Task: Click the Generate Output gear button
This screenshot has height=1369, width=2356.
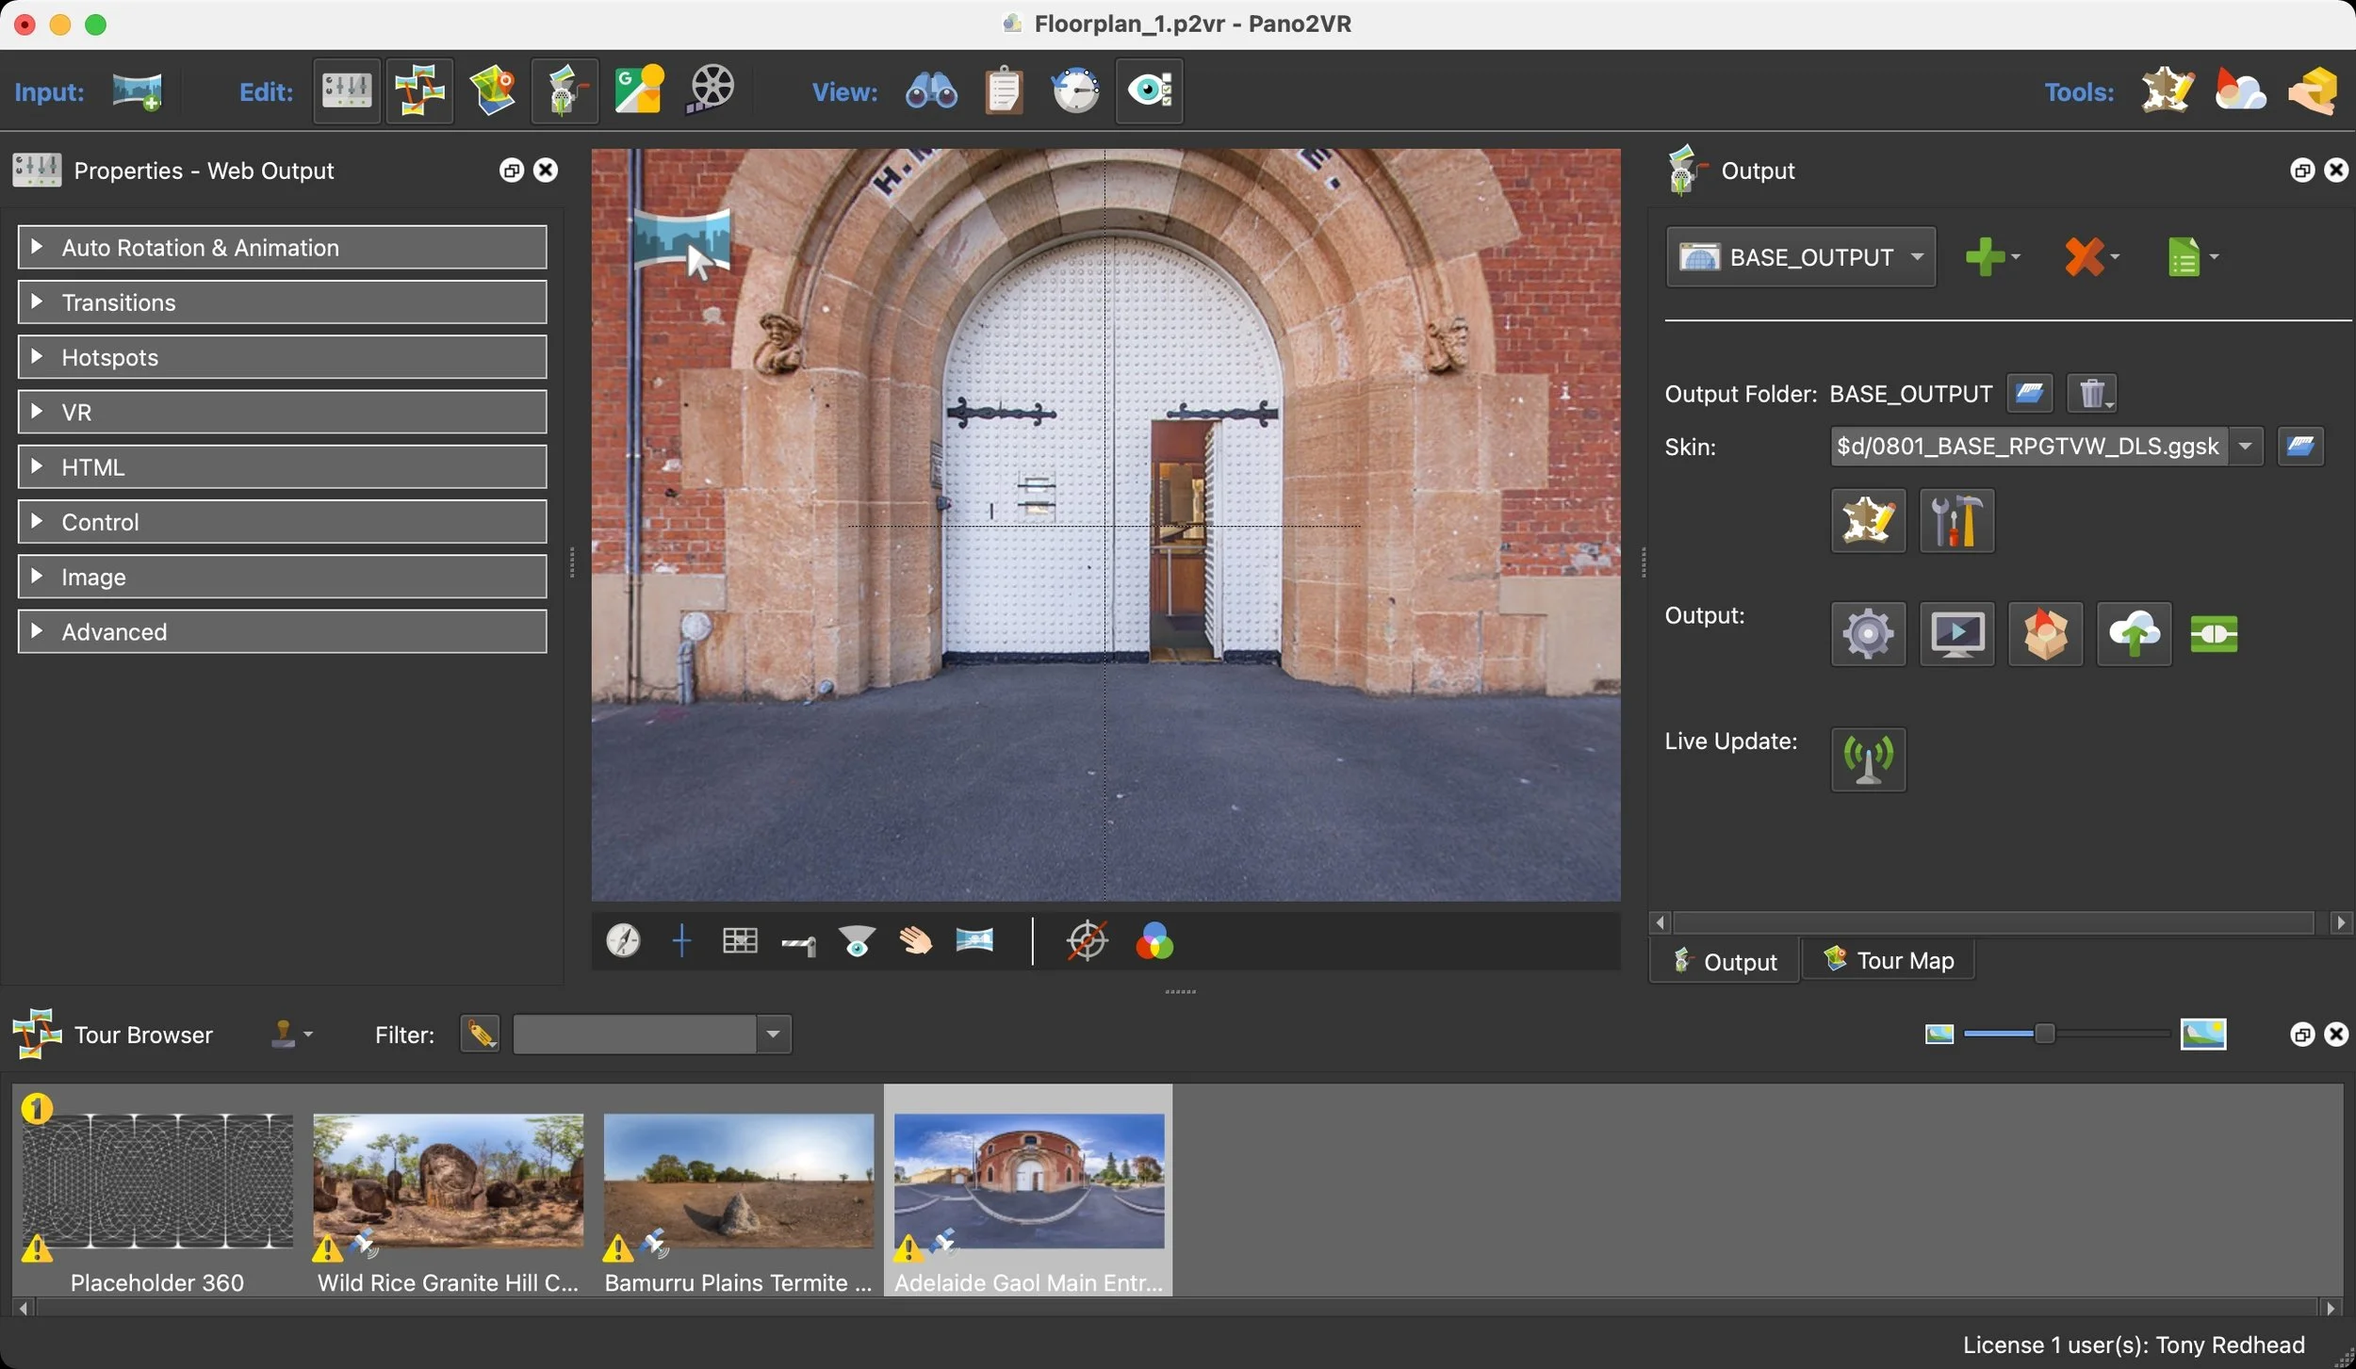Action: click(1868, 634)
